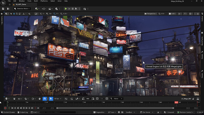The height and width of the screenshot is (115, 204).
Task: Click the Unreal Engine logo icon
Action: pyautogui.click(x=3, y=3)
